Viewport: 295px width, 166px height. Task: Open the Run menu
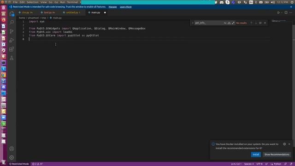pyautogui.click(x=63, y=2)
